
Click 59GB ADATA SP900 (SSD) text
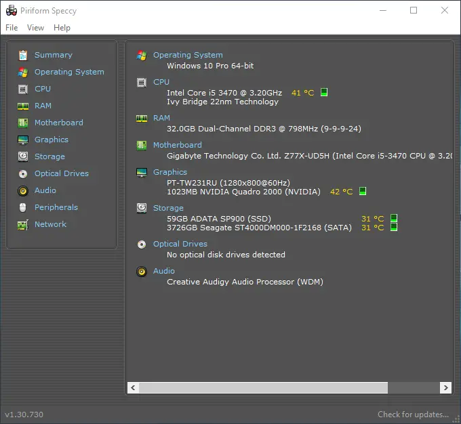click(x=219, y=219)
